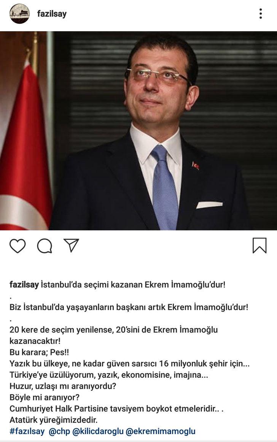This screenshot has height=442, width=277.
Task: Tap caption line 'Böyle mi aranıyor?'
Action: (45, 397)
